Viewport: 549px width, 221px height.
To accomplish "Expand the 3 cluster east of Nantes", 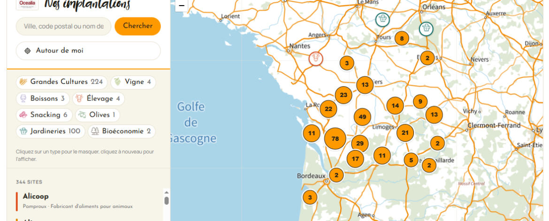I will click(x=347, y=63).
